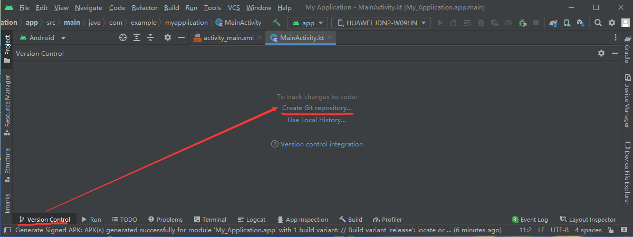
Task: Close the MainActivity.kt editor tab
Action: point(330,38)
